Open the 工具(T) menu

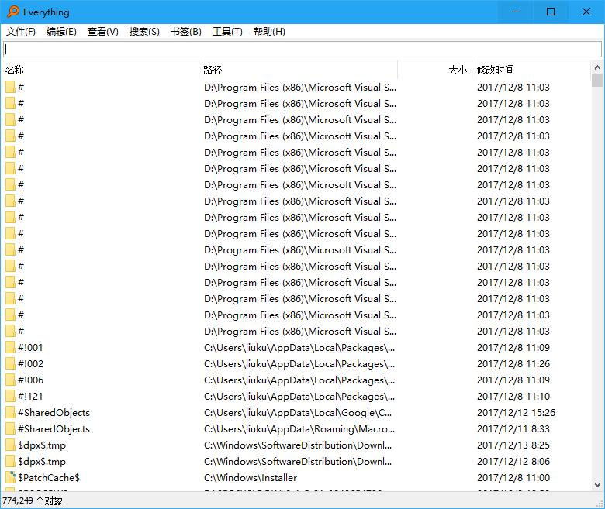coord(227,32)
